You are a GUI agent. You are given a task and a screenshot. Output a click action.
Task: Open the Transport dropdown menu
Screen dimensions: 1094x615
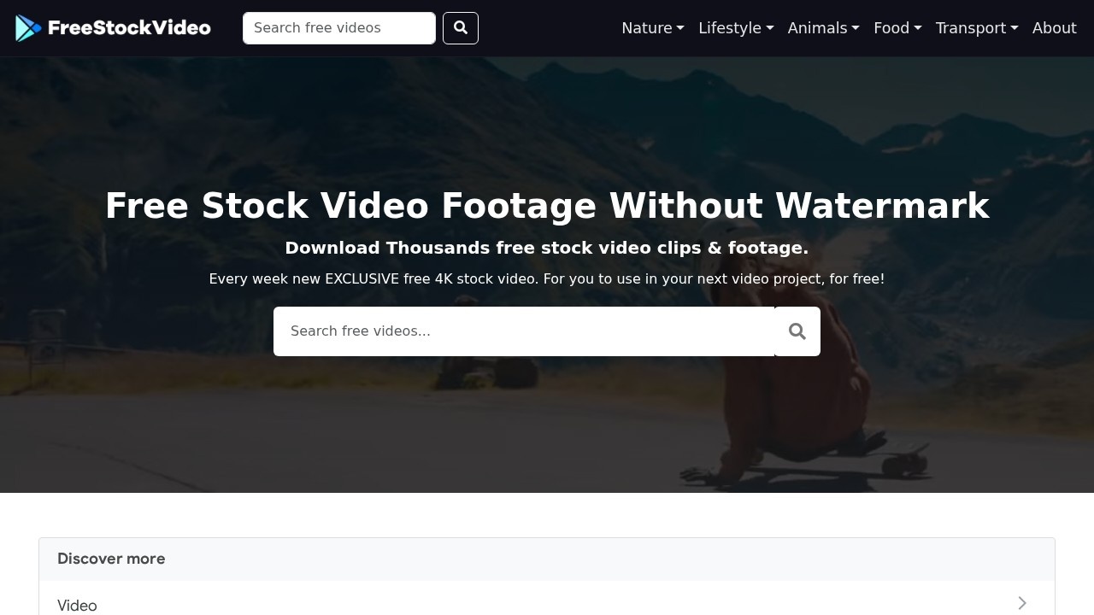976,27
